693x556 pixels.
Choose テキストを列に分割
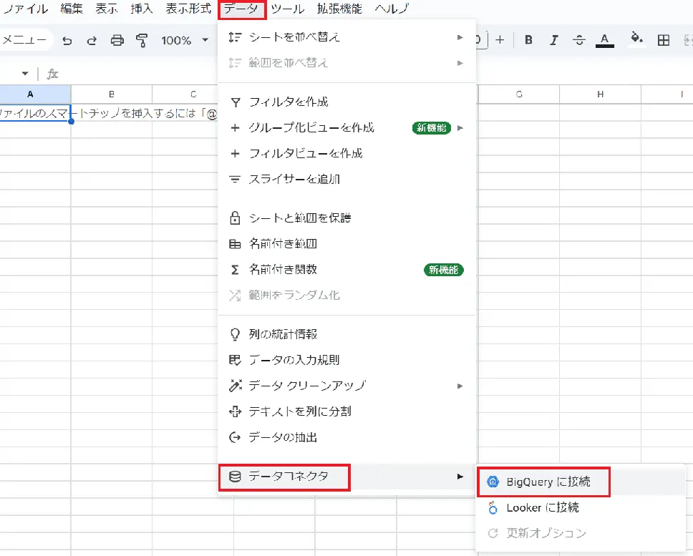pyautogui.click(x=346, y=411)
